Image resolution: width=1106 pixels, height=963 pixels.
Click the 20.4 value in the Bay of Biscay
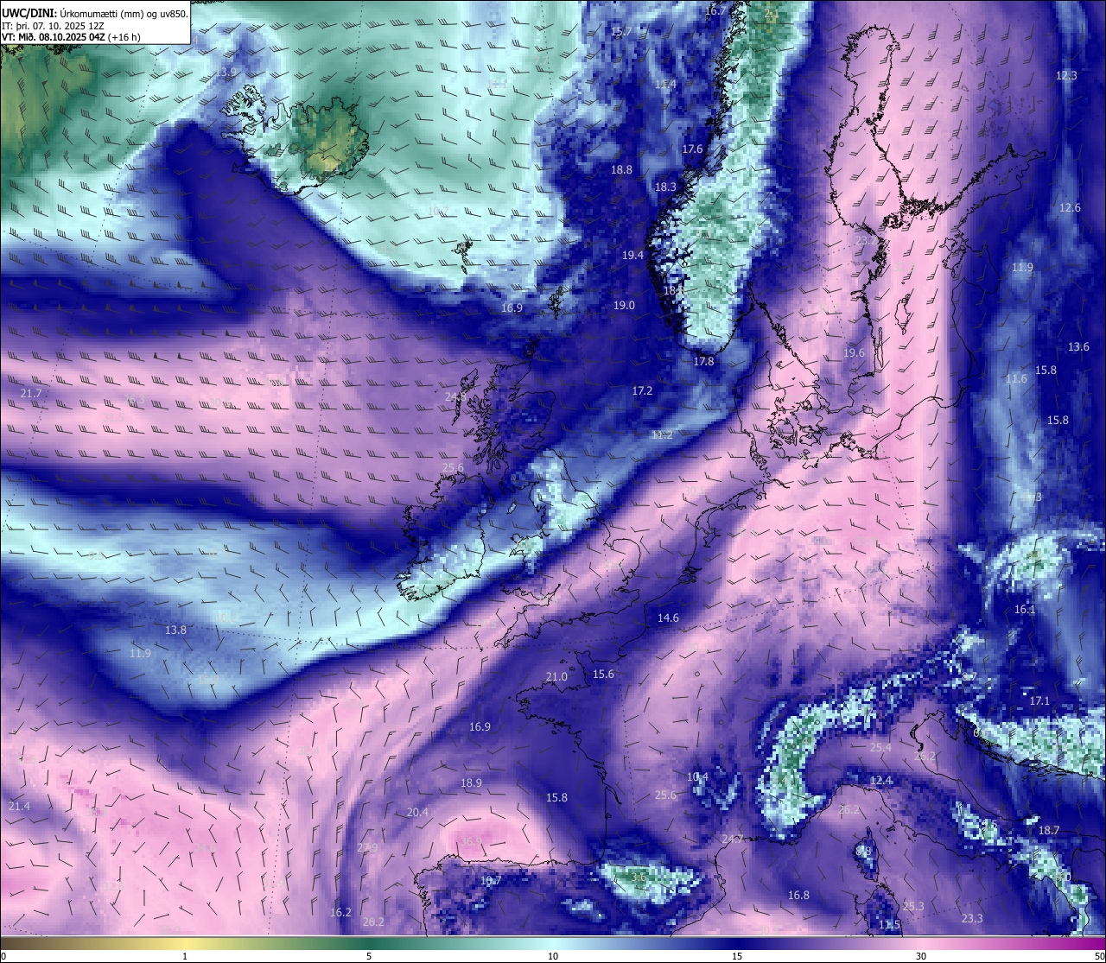click(x=417, y=813)
